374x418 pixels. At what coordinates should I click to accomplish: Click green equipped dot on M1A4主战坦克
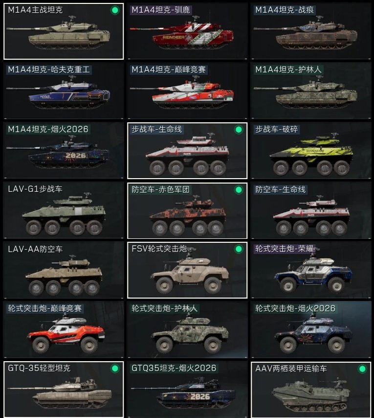click(115, 10)
